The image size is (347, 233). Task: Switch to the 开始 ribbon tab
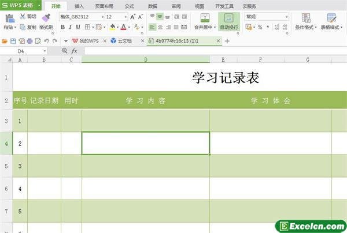click(x=56, y=6)
